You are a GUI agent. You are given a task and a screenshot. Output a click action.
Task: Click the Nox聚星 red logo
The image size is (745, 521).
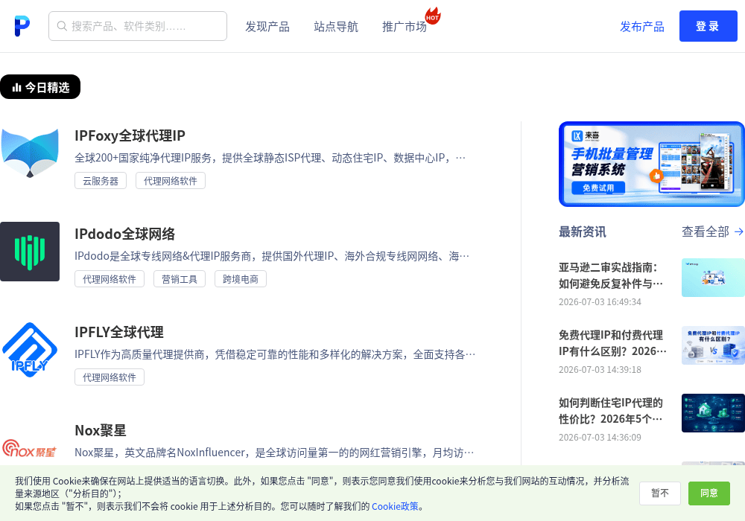(30, 448)
